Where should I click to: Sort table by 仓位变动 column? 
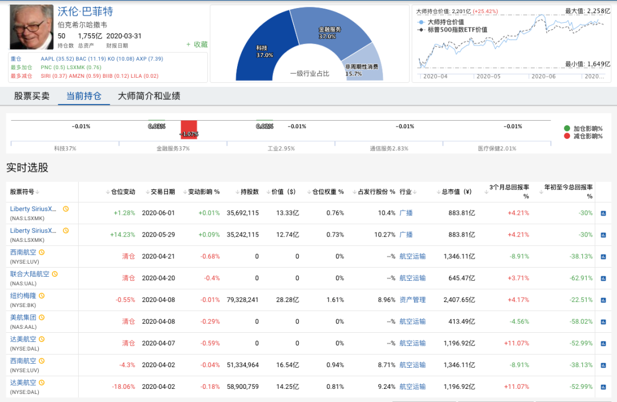(121, 192)
